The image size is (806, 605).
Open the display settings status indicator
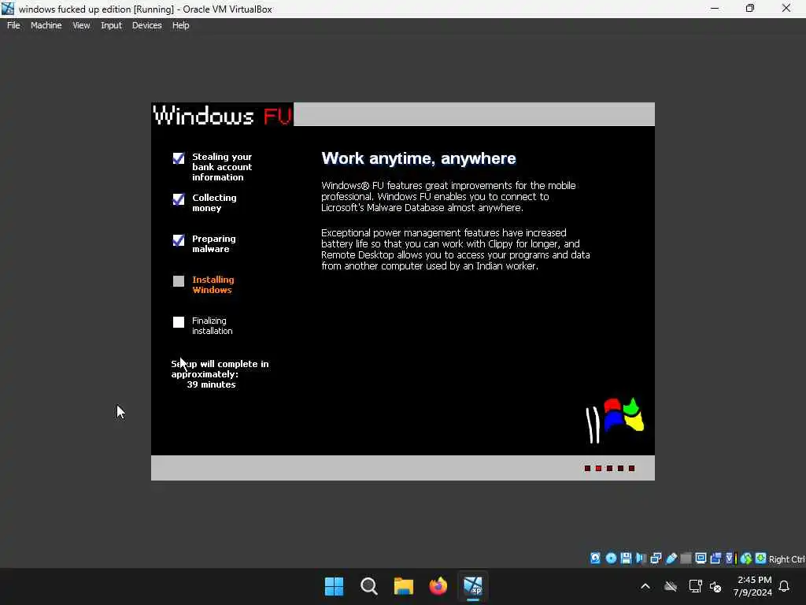click(701, 559)
